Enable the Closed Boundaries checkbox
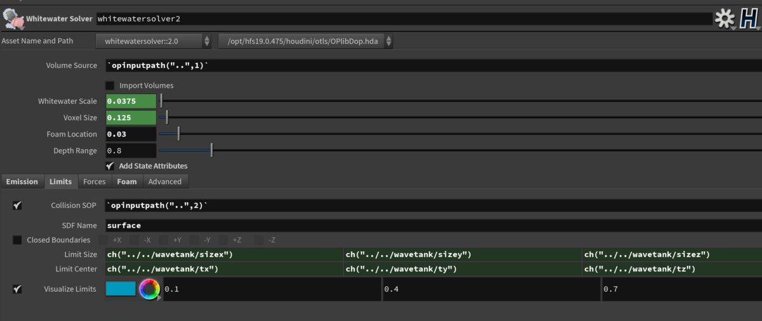 click(x=17, y=240)
